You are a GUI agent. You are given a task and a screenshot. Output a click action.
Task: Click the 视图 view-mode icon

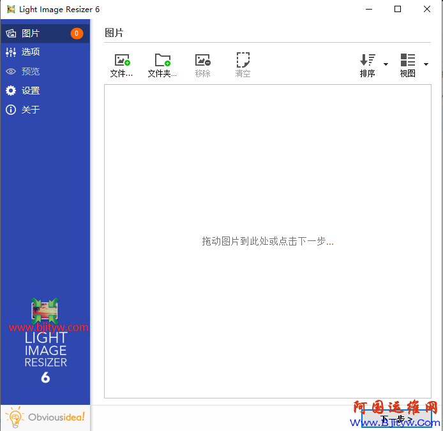tap(408, 61)
